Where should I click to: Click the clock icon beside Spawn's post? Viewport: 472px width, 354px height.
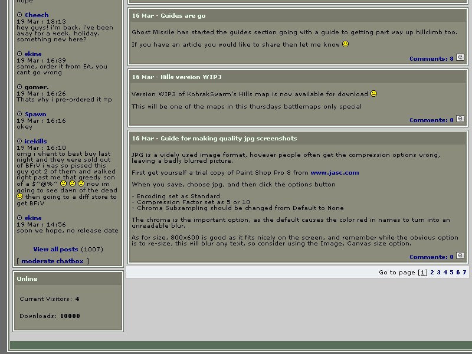coord(19,114)
